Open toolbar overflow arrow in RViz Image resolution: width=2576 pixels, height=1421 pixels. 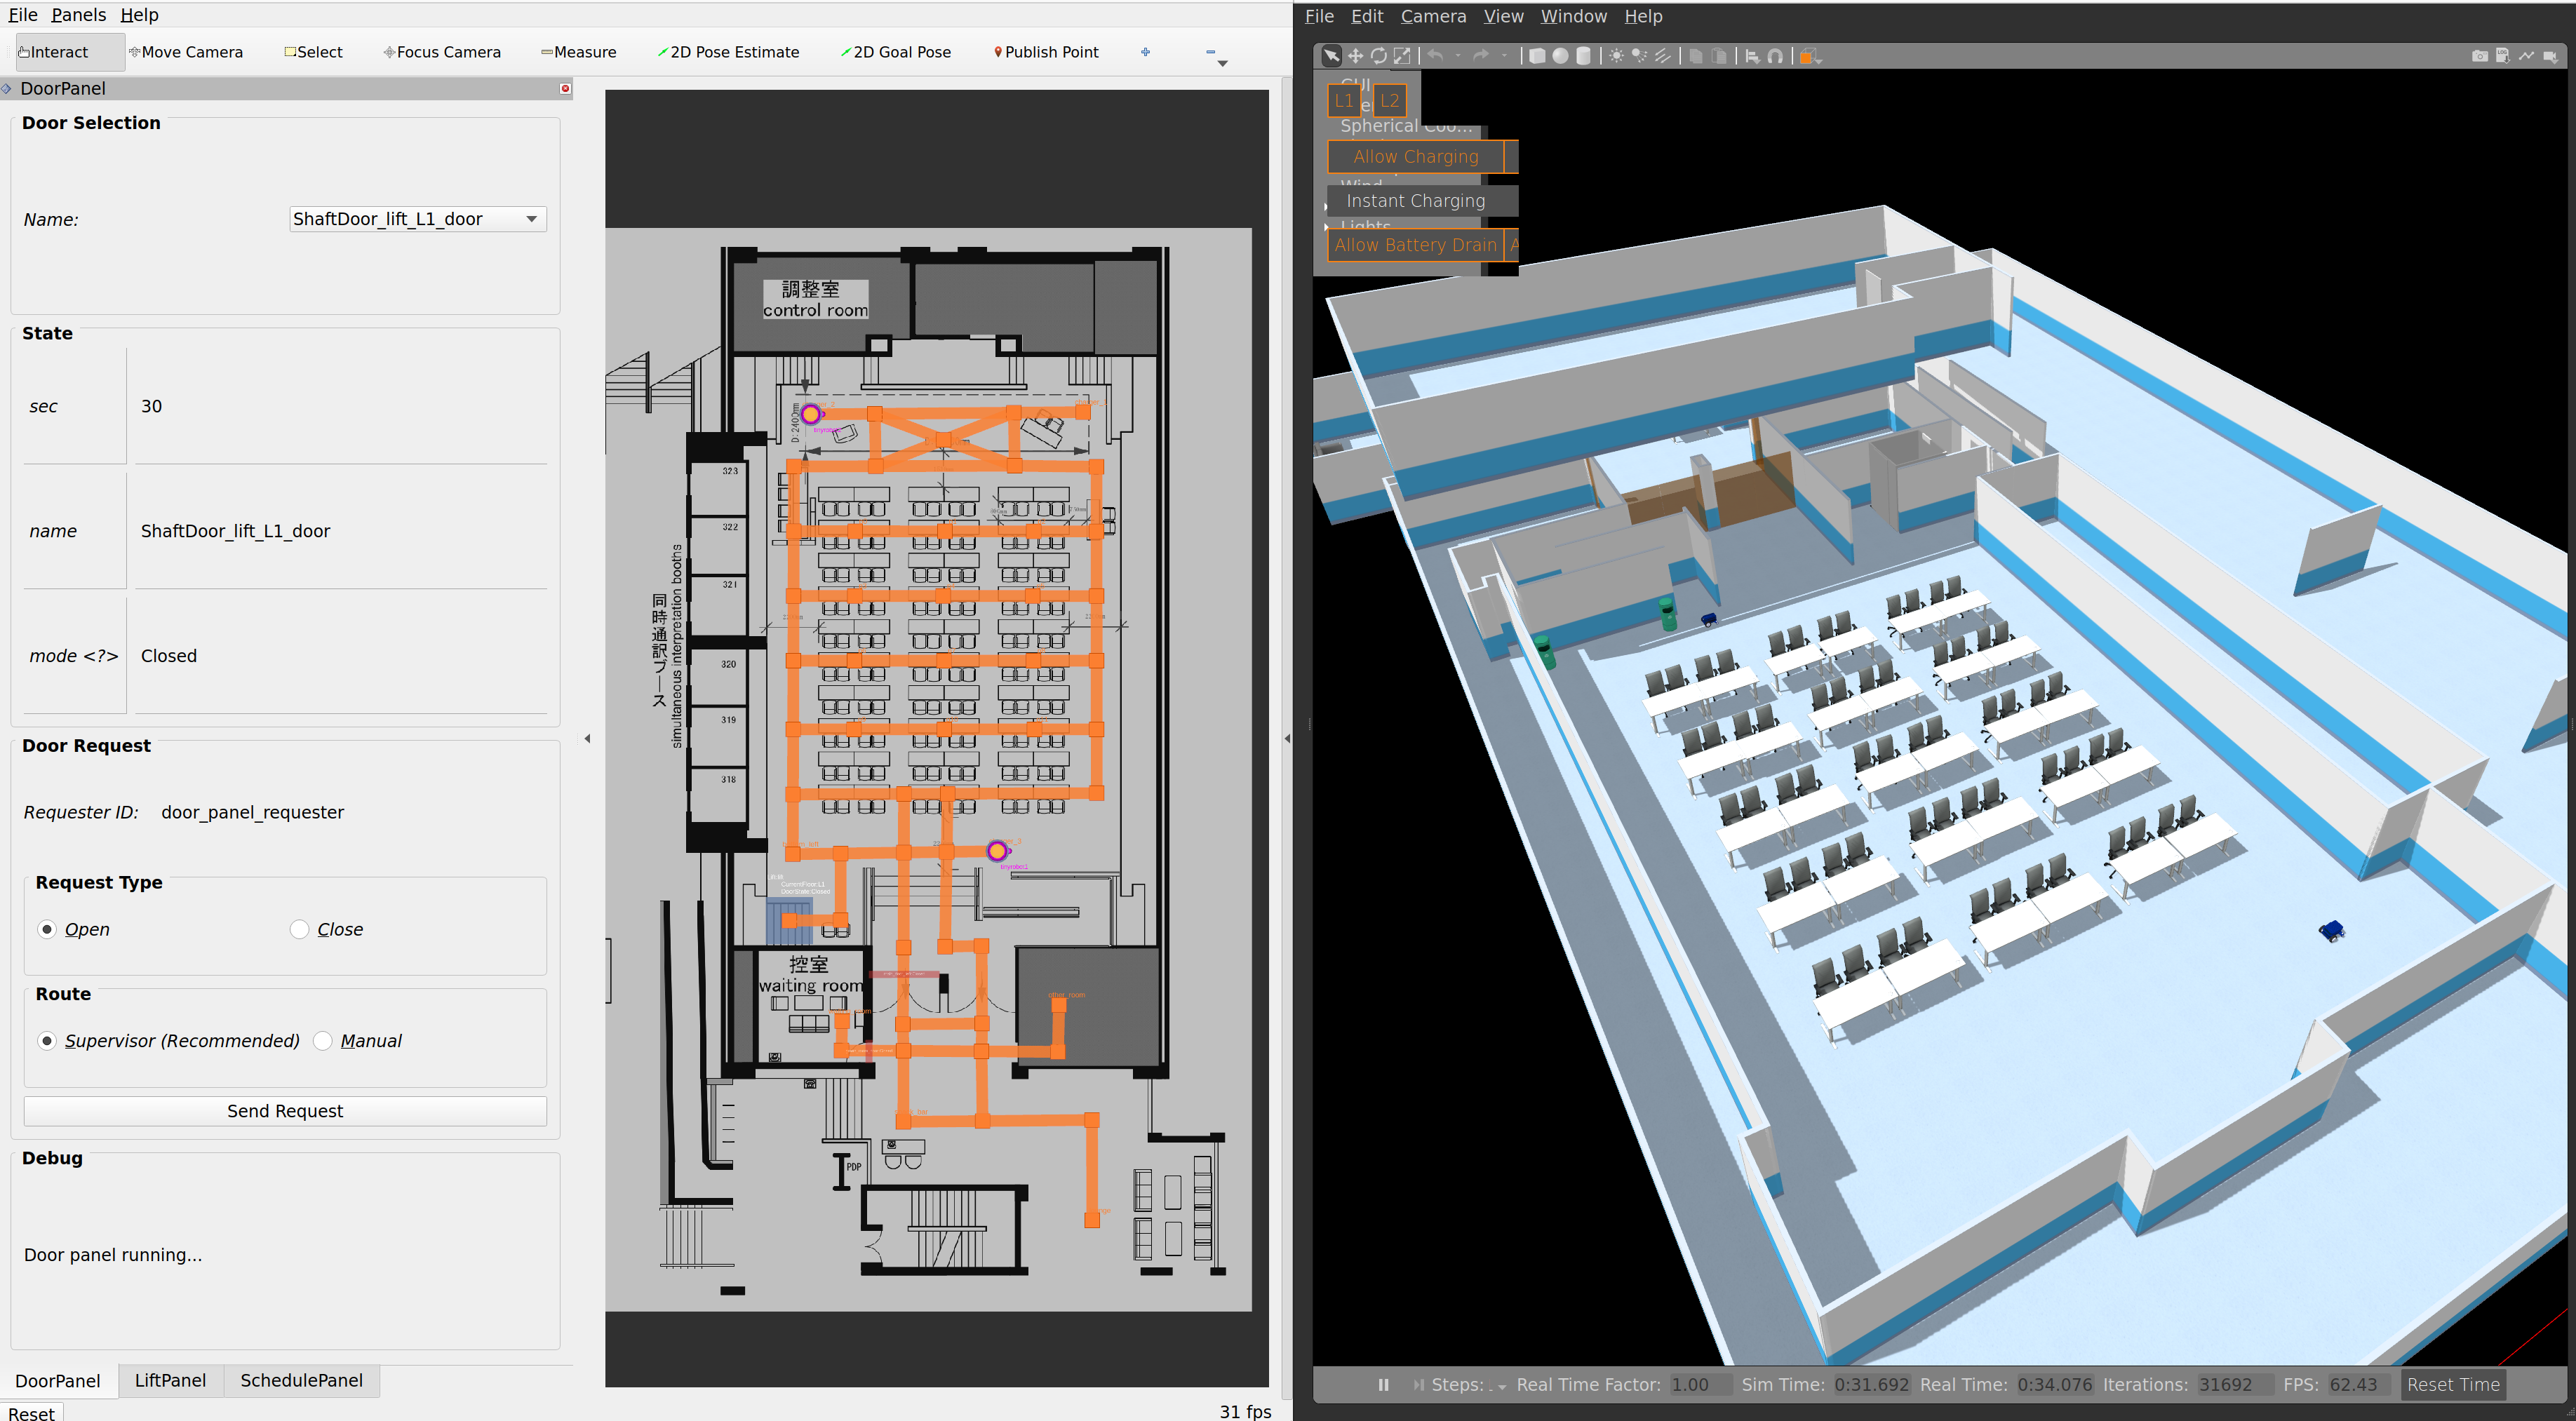point(1222,63)
